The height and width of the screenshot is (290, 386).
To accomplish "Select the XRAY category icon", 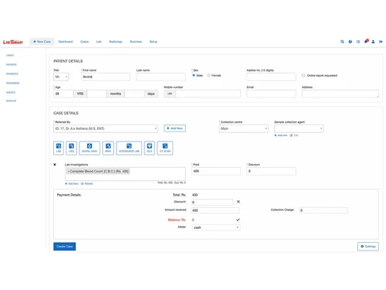I will tap(108, 148).
